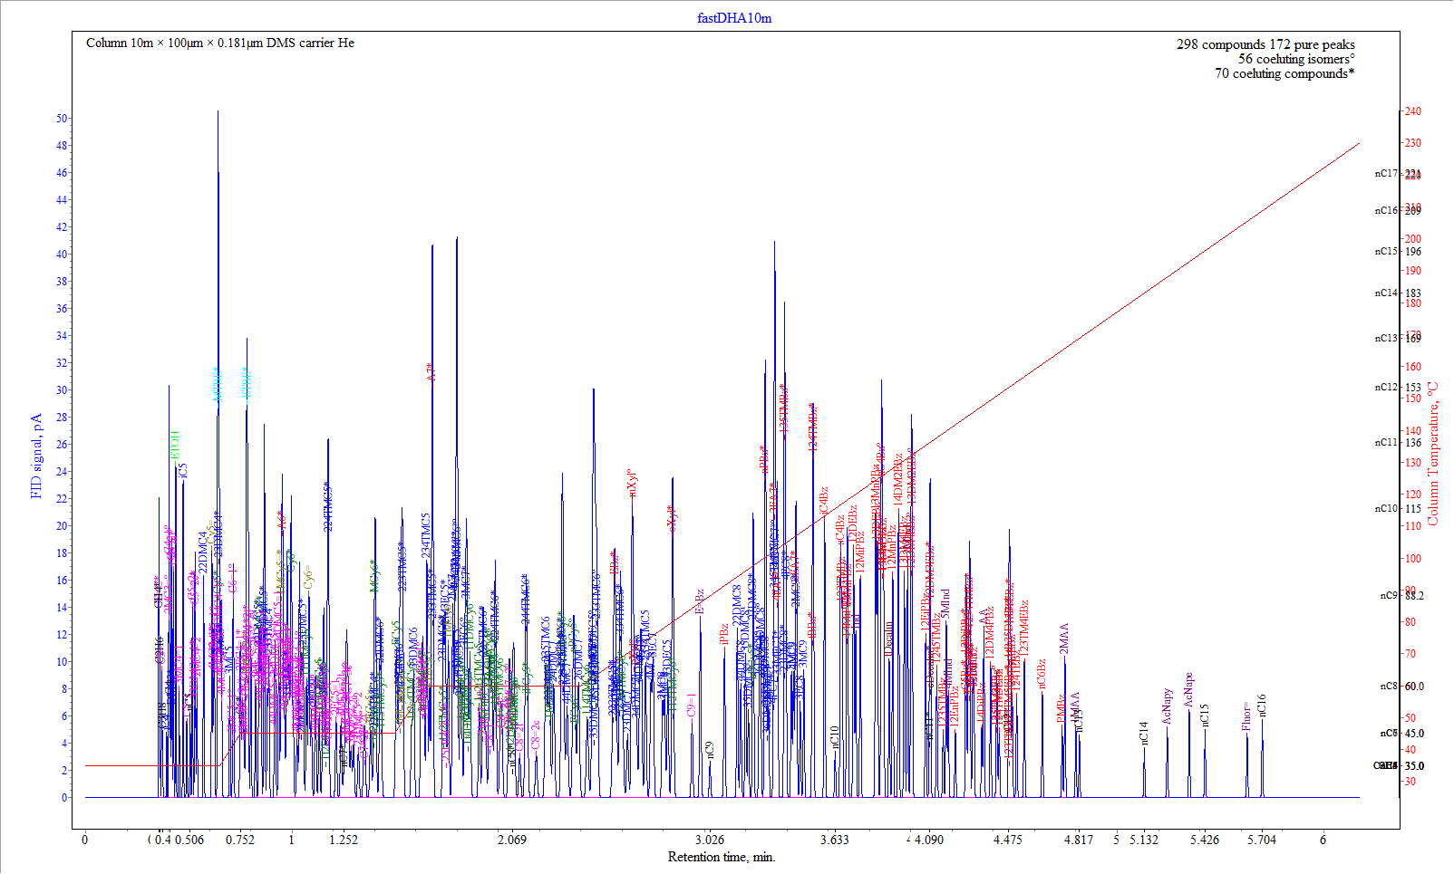Screen dimensions: 1454x874
Task: Select the nC6Bz peak label
Action: [x=1042, y=674]
